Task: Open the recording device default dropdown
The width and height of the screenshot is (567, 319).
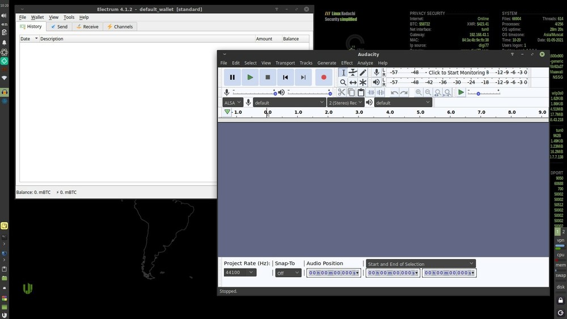Action: click(289, 103)
